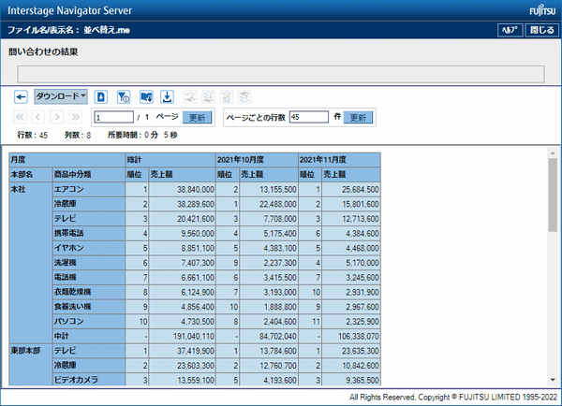Screen dimensions: 562x406
Task: Click the scroll down arrow of table scrollbar
Action: pyautogui.click(x=553, y=380)
